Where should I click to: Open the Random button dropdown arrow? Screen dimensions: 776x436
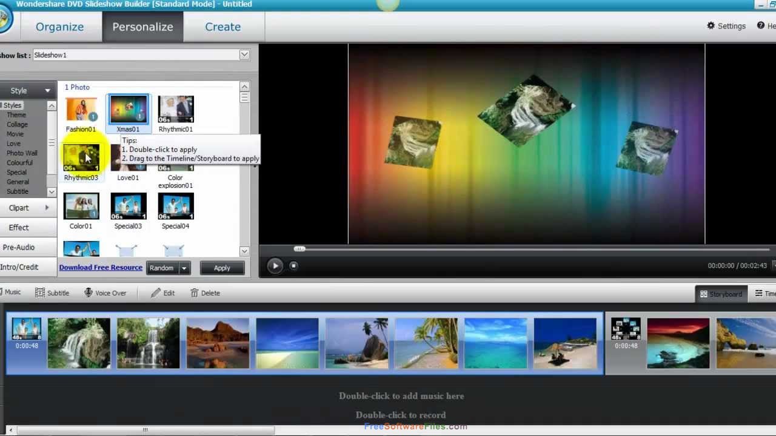tap(184, 268)
